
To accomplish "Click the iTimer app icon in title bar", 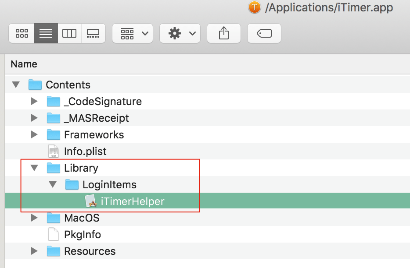I will pos(255,7).
